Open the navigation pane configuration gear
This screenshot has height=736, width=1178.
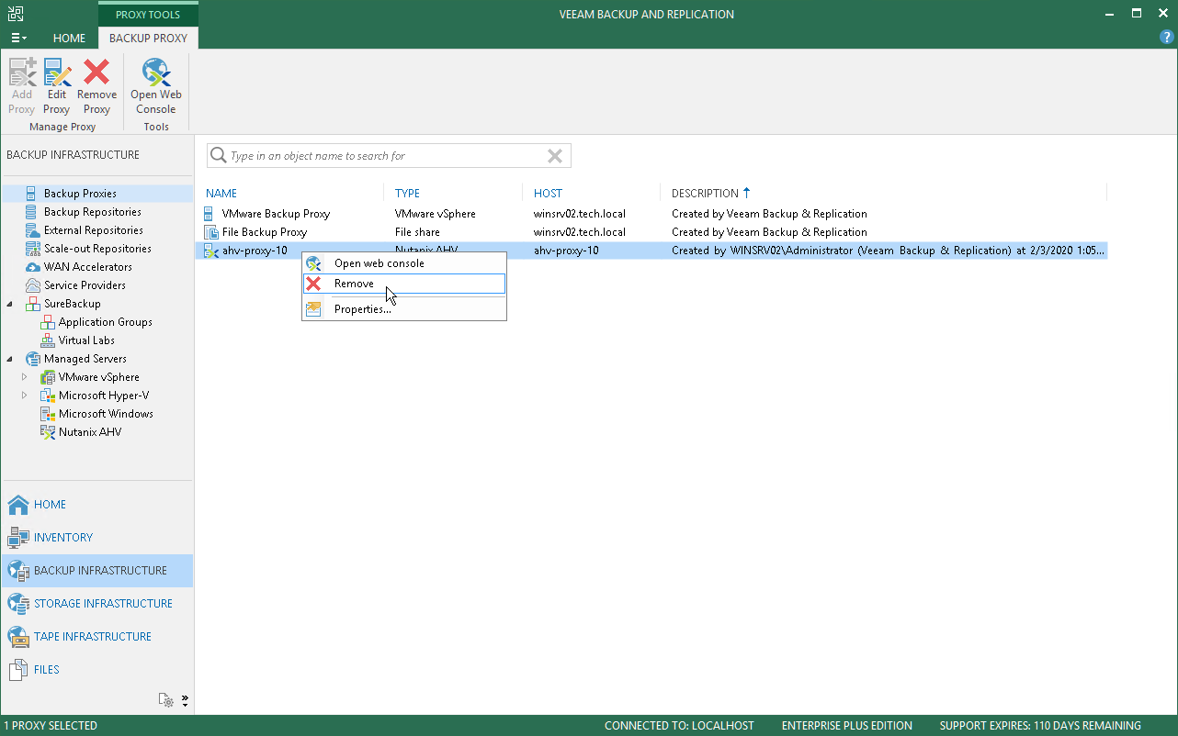click(166, 700)
